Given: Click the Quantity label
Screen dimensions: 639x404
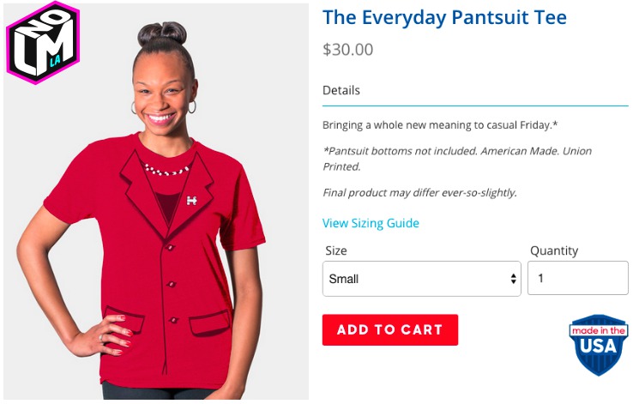Looking at the screenshot, I should (x=554, y=250).
